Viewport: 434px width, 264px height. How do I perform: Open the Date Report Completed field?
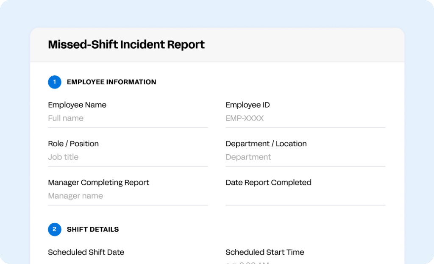[305, 196]
